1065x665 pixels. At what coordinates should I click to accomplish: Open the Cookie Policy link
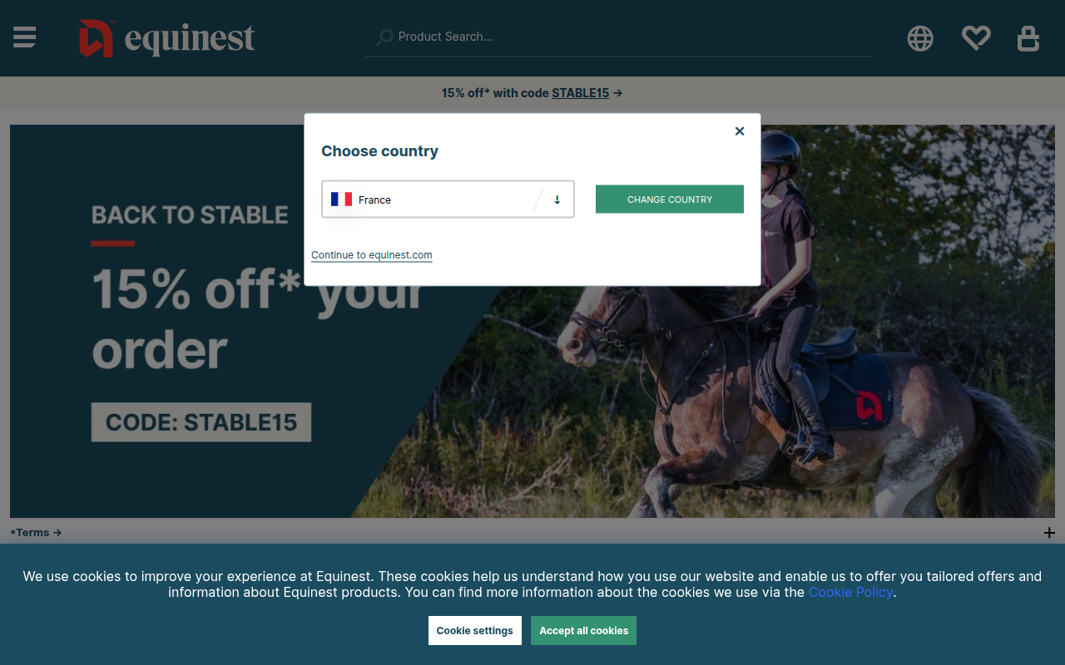pyautogui.click(x=850, y=592)
